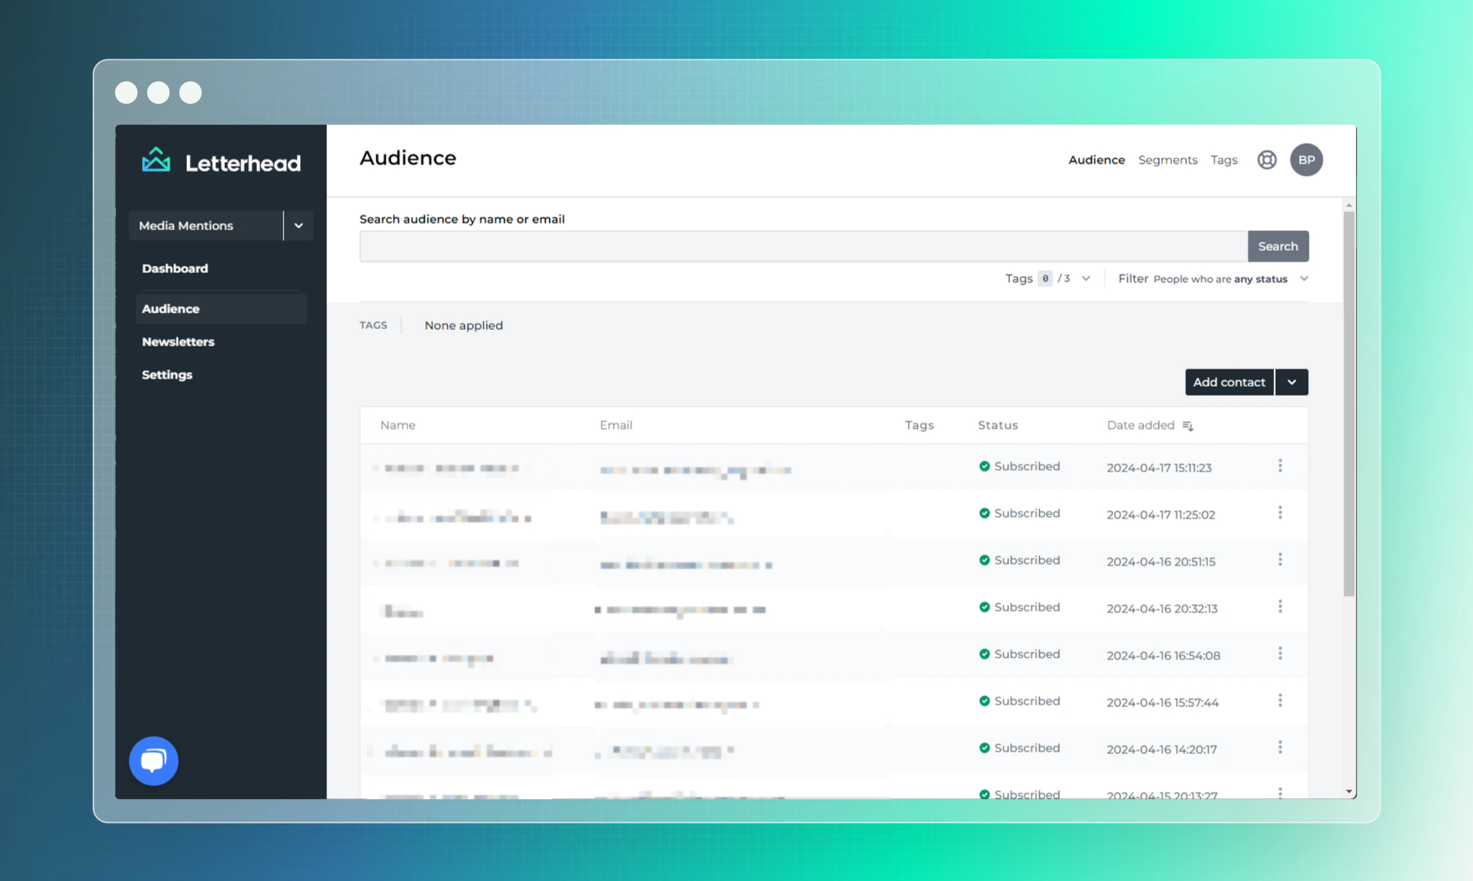This screenshot has width=1473, height=881.
Task: Open options menu for 2024-04-17 15:11:23 row
Action: tap(1279, 466)
